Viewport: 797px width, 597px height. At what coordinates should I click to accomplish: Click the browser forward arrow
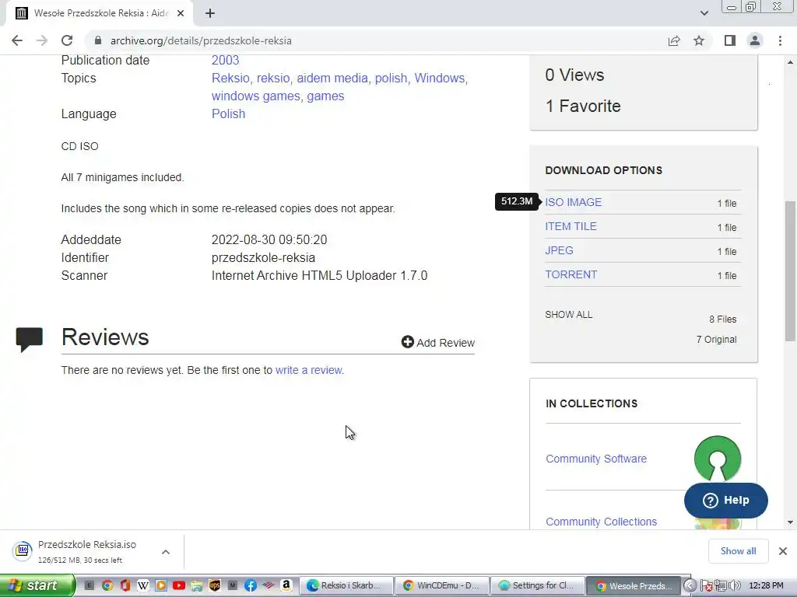click(x=42, y=40)
